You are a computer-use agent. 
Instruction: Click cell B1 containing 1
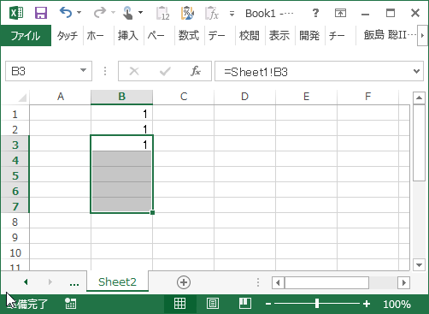tap(122, 114)
